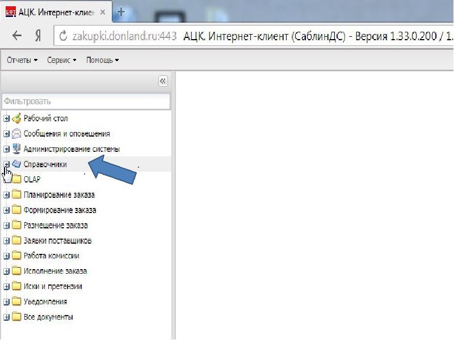This screenshot has height=340, width=454.
Task: Click the Исполнение заказа folder icon
Action: pos(17,271)
